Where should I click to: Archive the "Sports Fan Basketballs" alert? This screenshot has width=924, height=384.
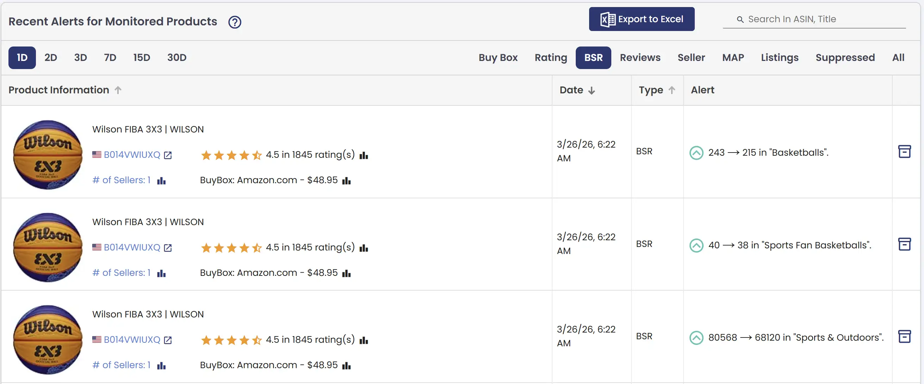point(904,244)
